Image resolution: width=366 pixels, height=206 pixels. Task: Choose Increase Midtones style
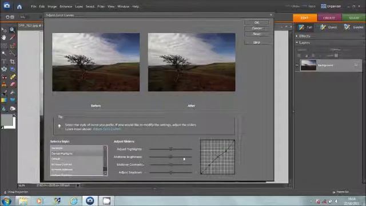pos(77,169)
